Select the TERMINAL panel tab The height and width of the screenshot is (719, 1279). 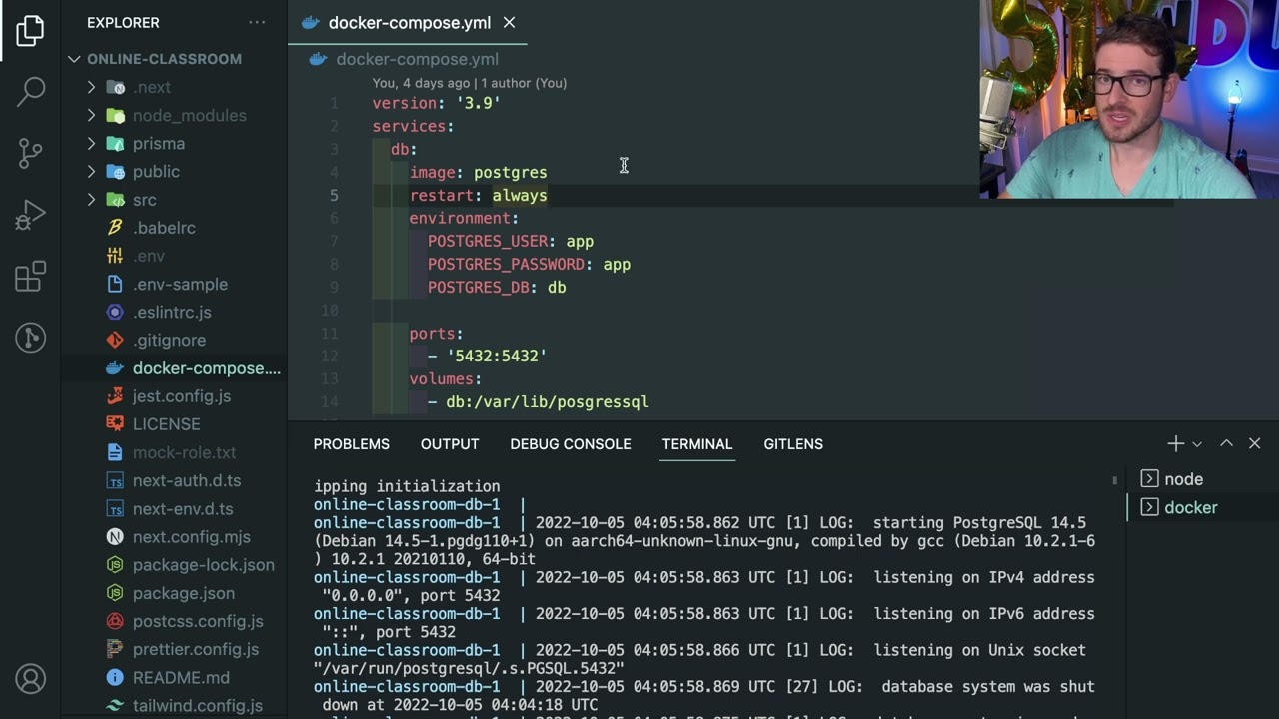click(x=697, y=444)
